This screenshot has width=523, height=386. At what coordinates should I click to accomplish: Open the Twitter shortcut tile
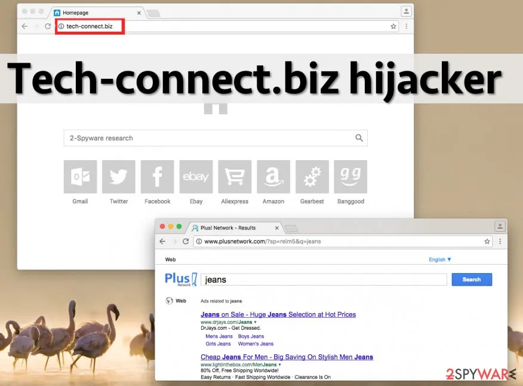119,176
